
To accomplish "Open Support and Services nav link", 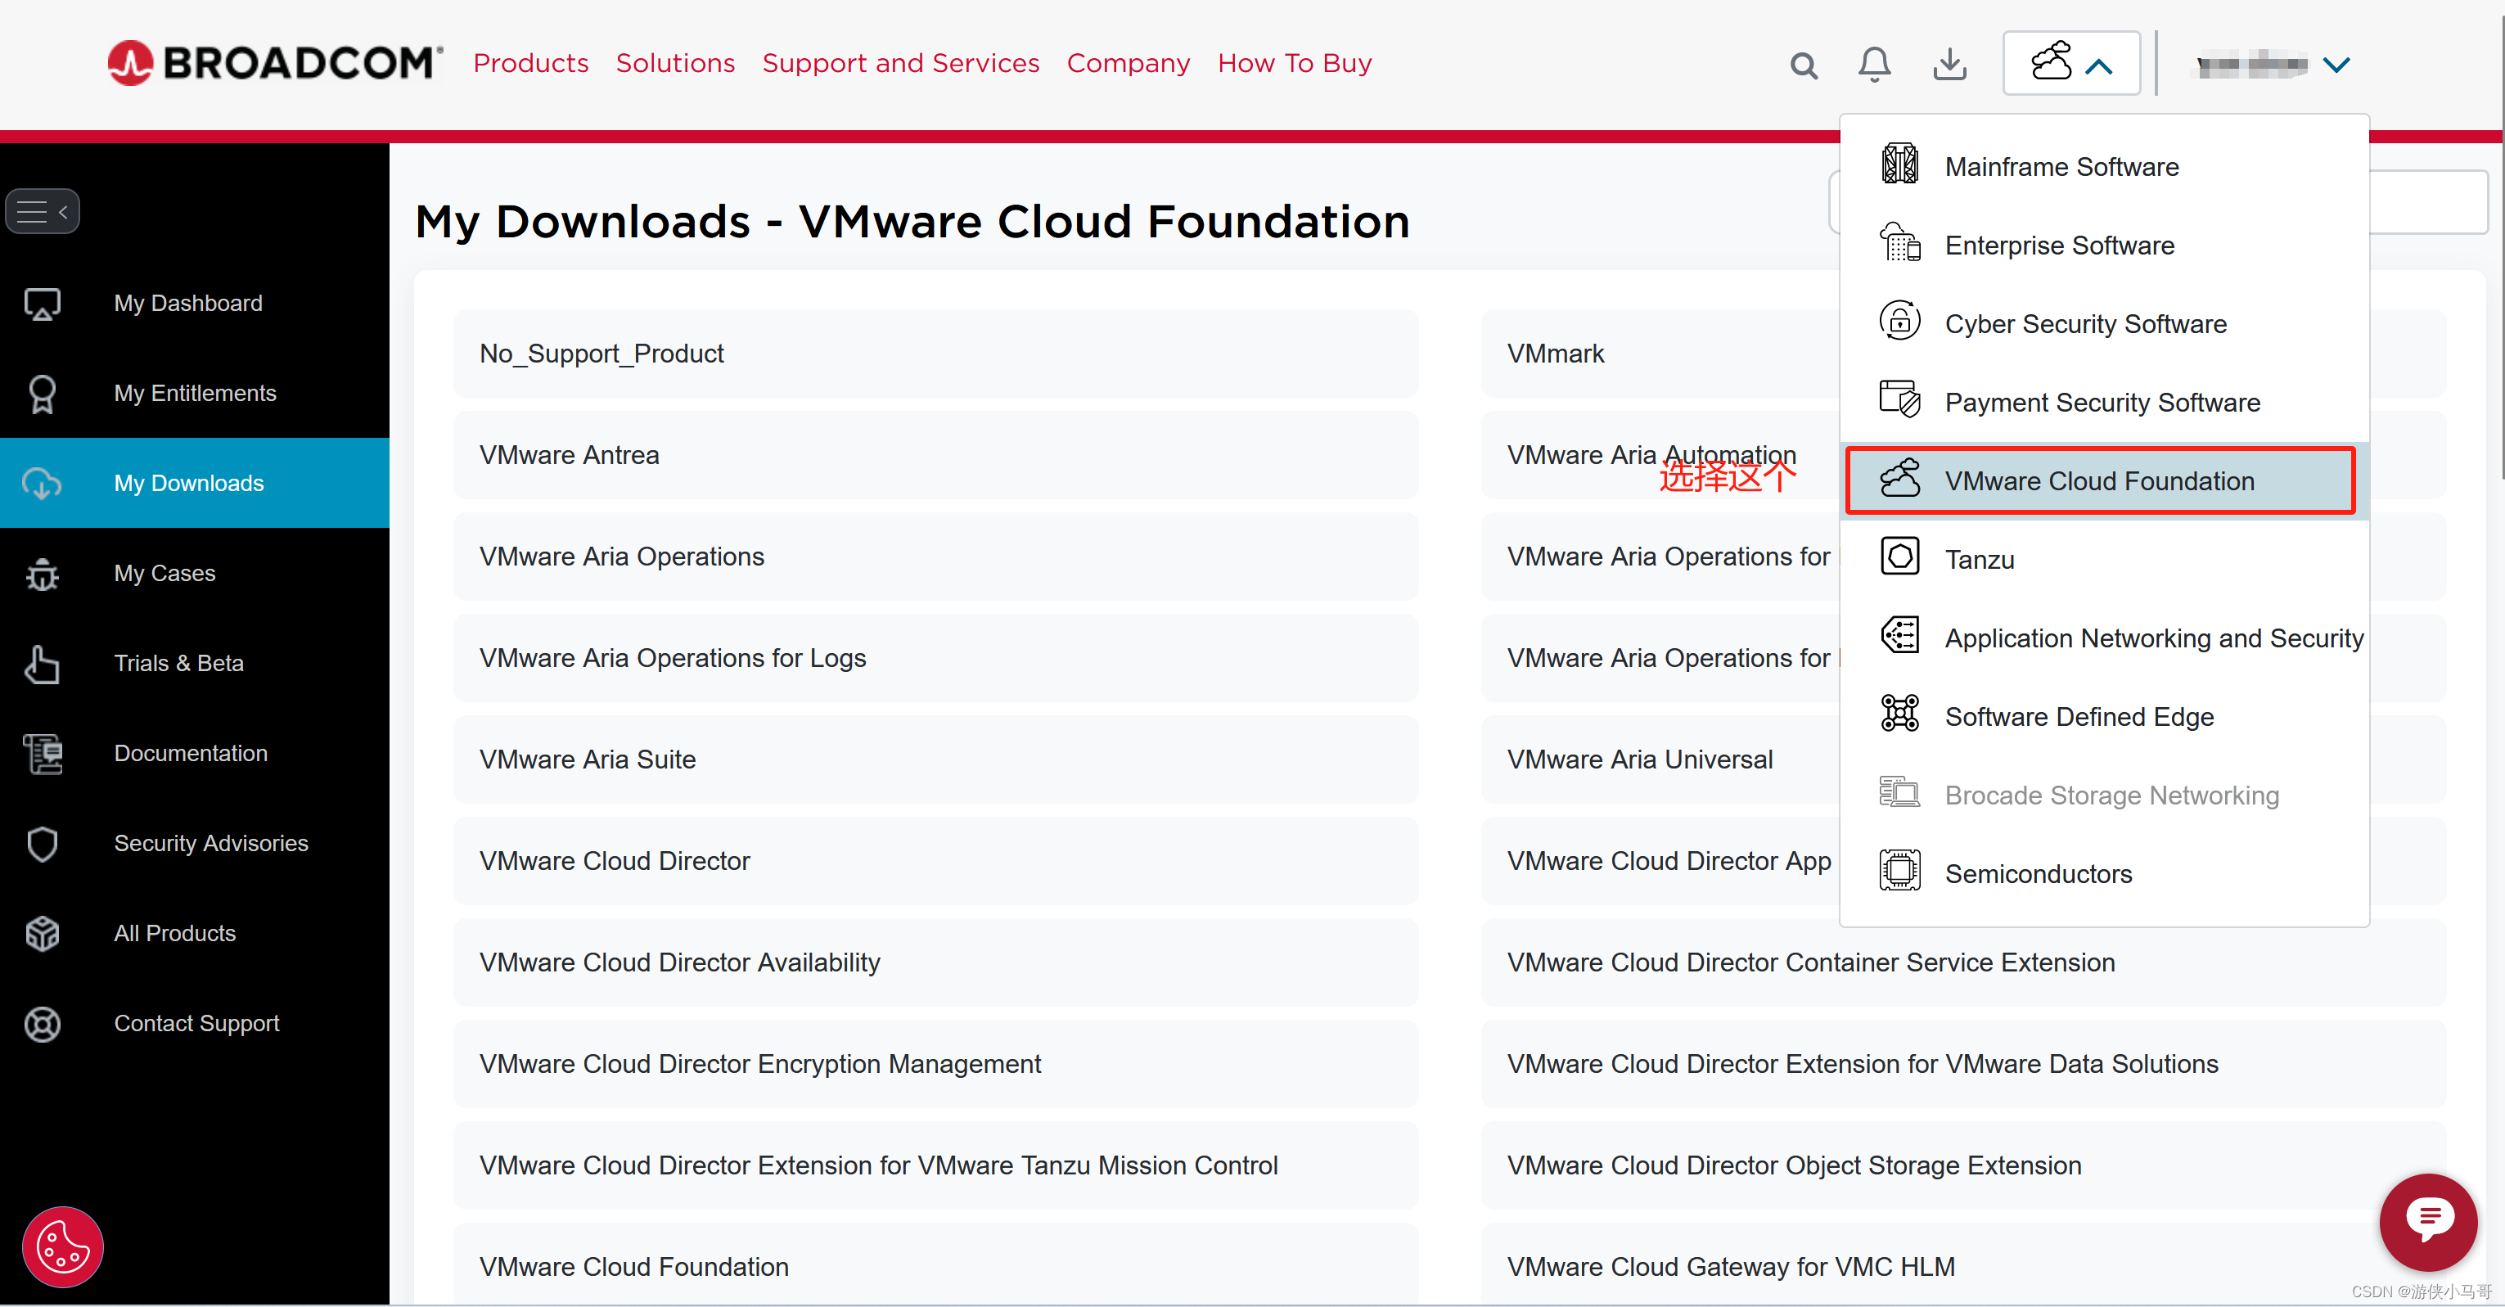I will [x=900, y=63].
